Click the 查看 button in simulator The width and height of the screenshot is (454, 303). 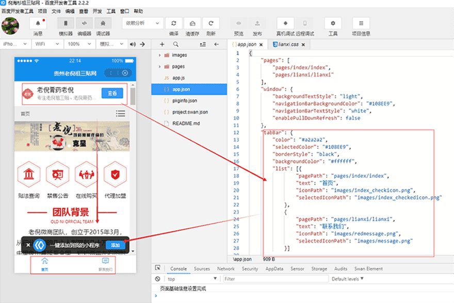[112, 93]
